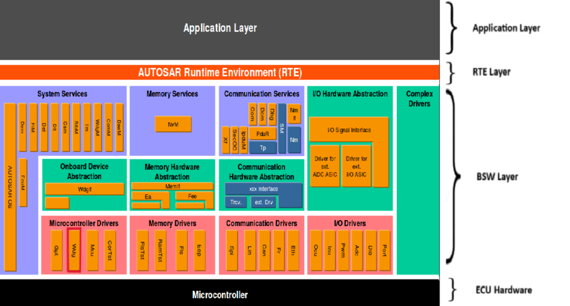Click the Pwm block in I/O Drivers
This screenshot has height=306, width=570.
pyautogui.click(x=344, y=250)
